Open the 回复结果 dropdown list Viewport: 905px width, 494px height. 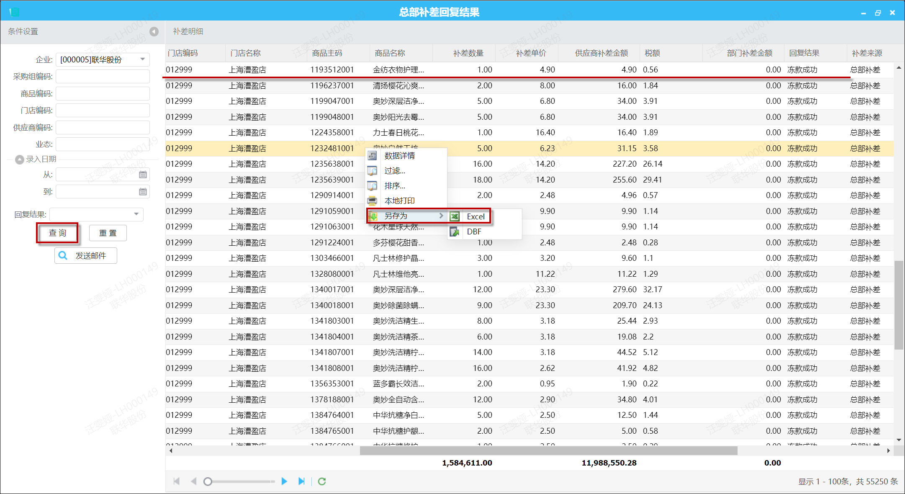point(136,214)
